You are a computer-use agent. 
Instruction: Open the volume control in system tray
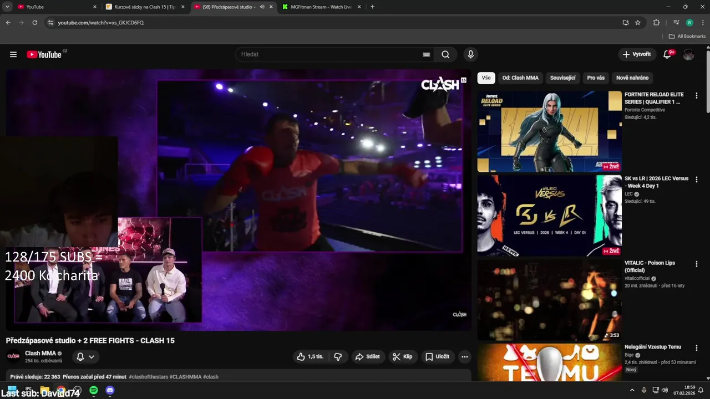pos(665,390)
